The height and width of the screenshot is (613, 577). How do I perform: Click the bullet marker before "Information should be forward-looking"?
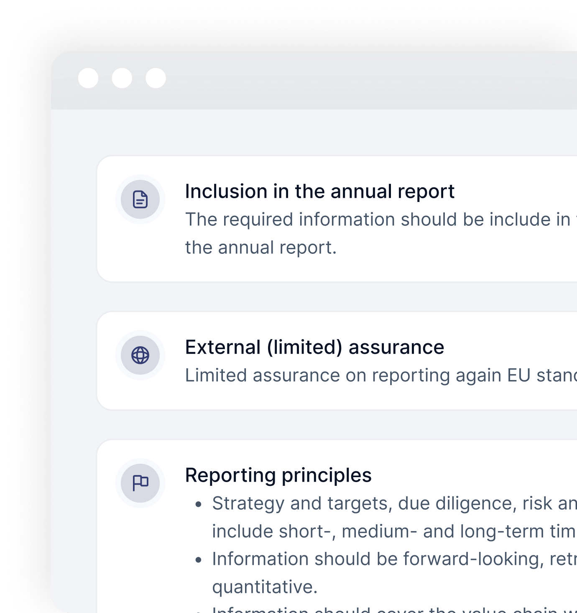[199, 560]
